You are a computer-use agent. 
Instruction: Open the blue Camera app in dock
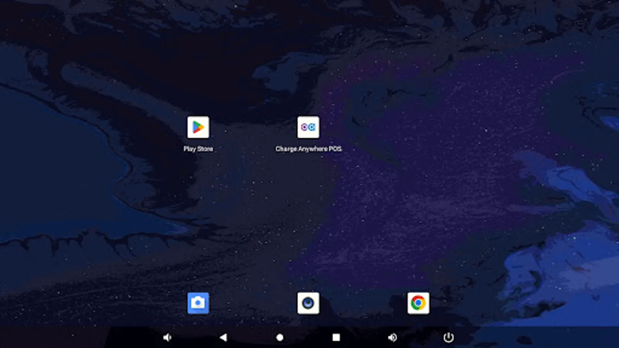[x=198, y=303]
